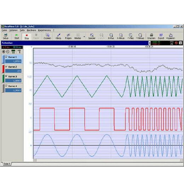Click the greyed Pause toolbar button
Image resolution: width=184 pixels, height=191 pixels.
[36, 36]
